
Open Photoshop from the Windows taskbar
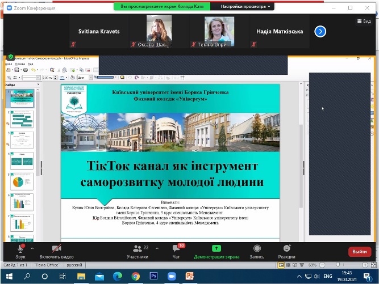(153, 275)
